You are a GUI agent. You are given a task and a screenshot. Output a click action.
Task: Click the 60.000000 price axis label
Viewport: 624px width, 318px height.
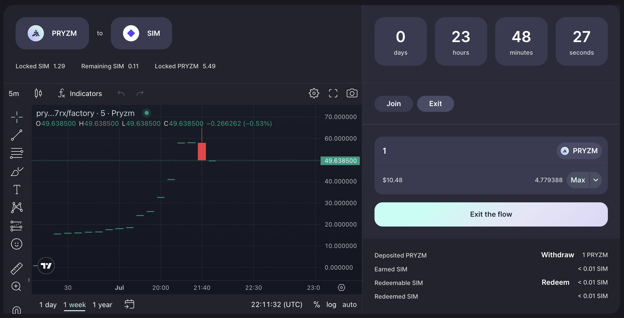[340, 139]
